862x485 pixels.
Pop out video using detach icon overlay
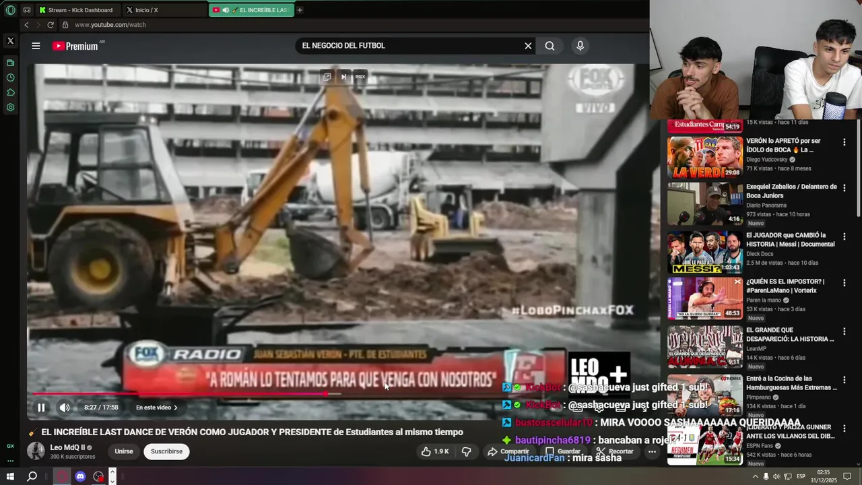point(327,77)
